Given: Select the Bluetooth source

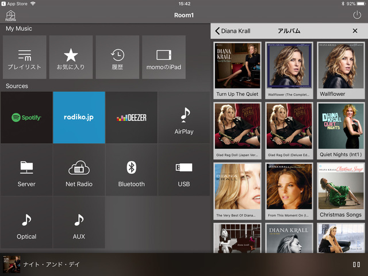Looking at the screenshot, I should point(132,170).
